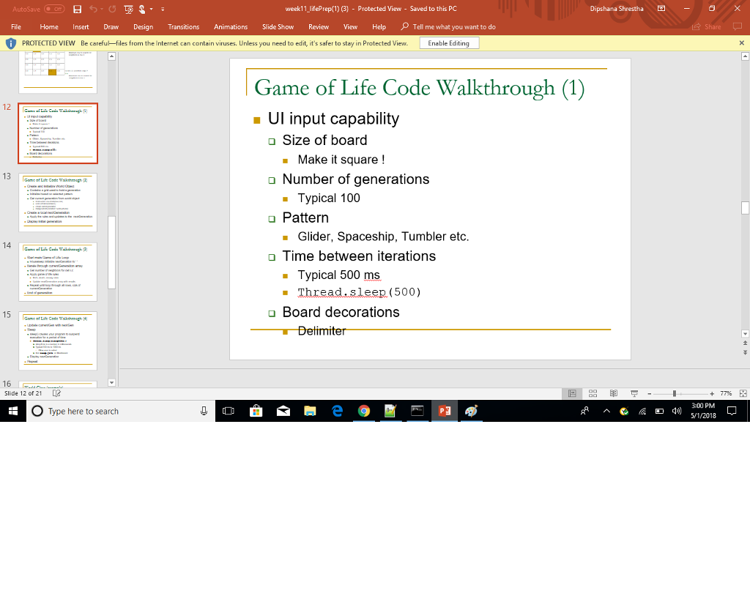The width and height of the screenshot is (750, 591).
Task: Switch to the Transitions ribbon tab
Action: pyautogui.click(x=184, y=27)
